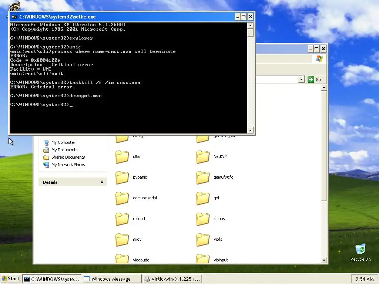Select the qemupciserial folder name

pyautogui.click(x=145, y=198)
